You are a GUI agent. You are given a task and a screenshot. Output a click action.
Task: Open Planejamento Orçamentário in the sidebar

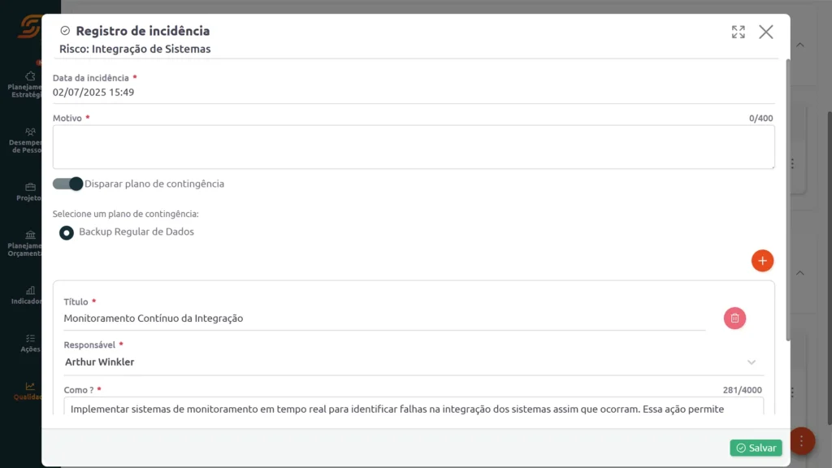pos(24,244)
